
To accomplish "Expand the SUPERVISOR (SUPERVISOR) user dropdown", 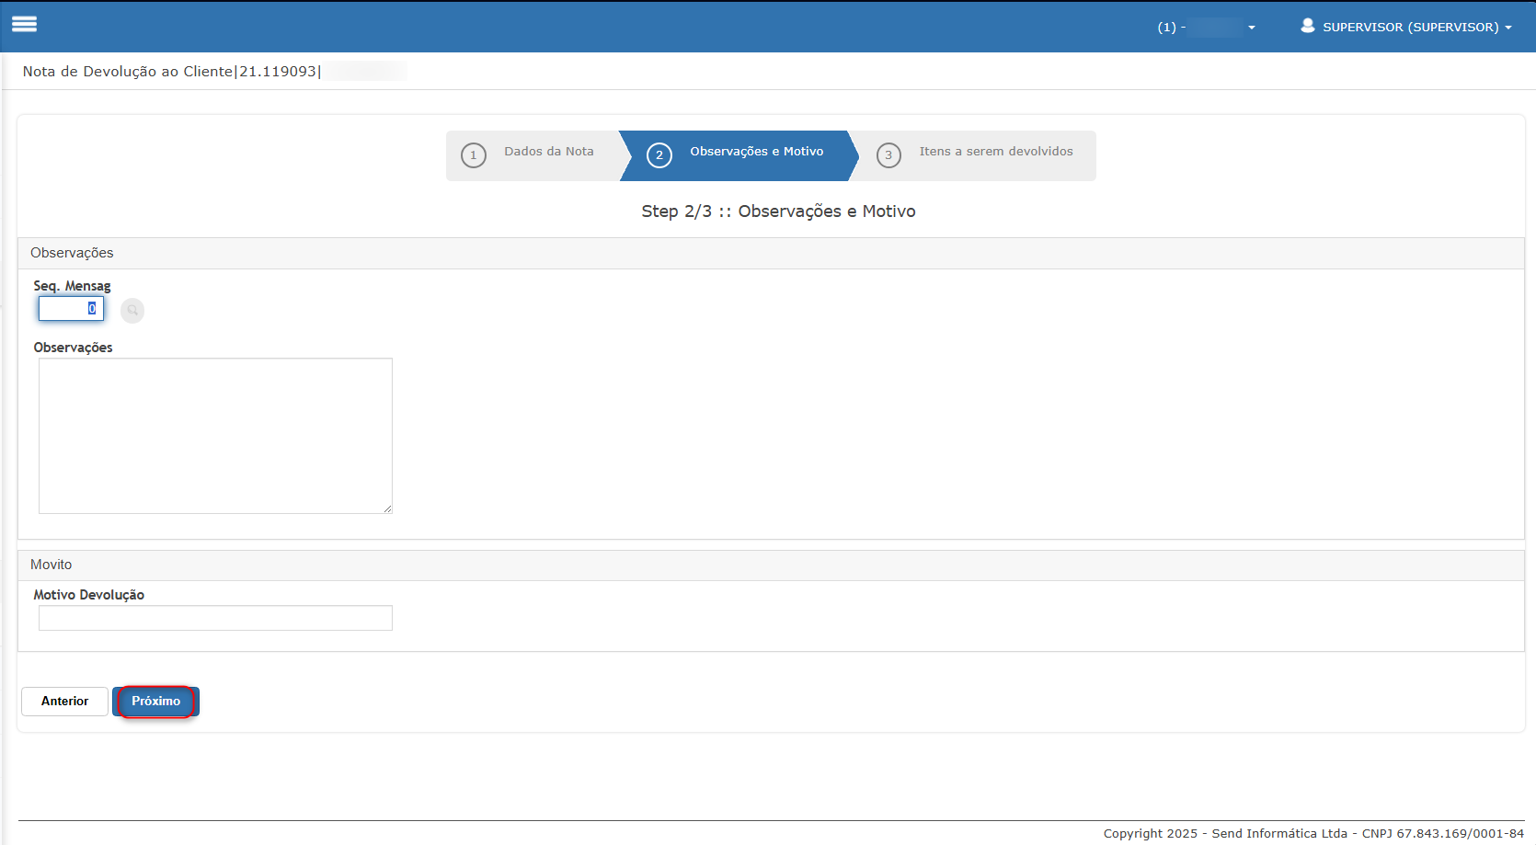I will [1410, 27].
